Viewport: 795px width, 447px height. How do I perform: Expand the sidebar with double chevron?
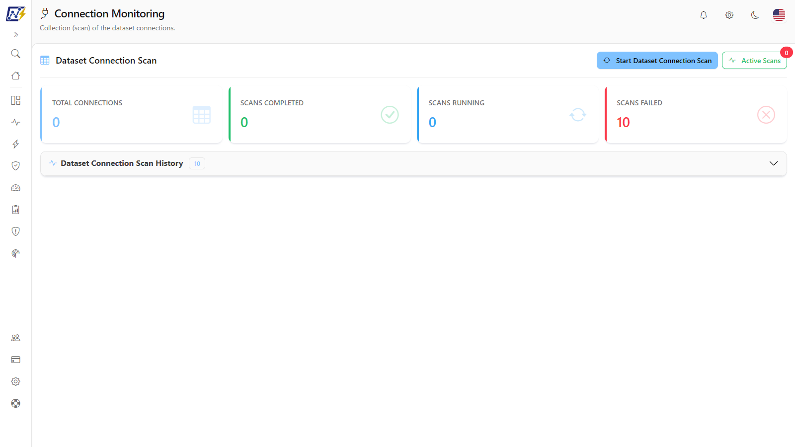[16, 35]
